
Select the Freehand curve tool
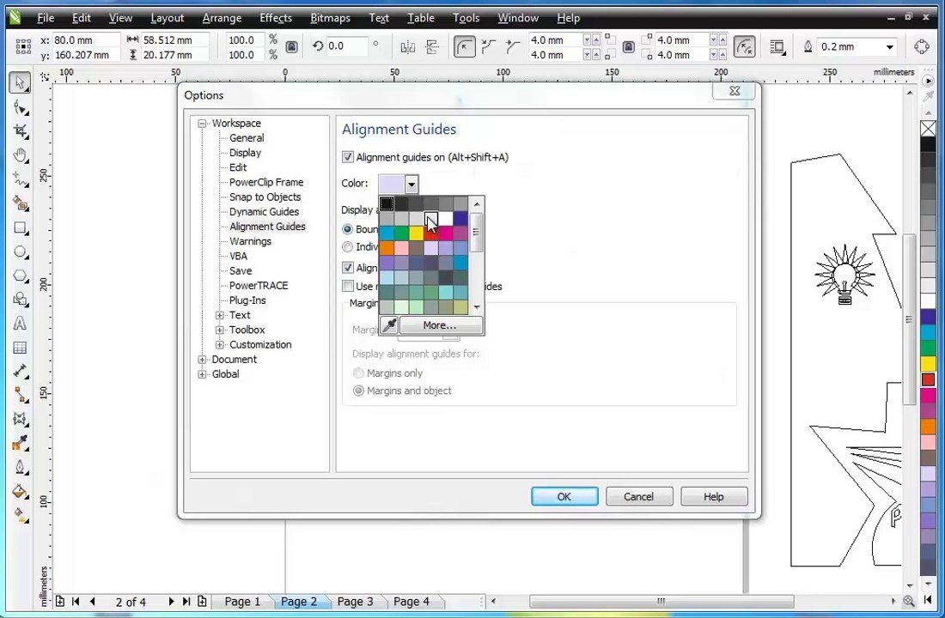tap(20, 179)
